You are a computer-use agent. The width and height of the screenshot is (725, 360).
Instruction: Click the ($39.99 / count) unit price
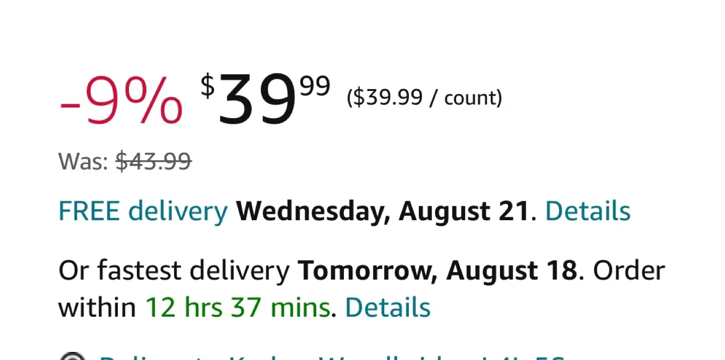tap(424, 98)
